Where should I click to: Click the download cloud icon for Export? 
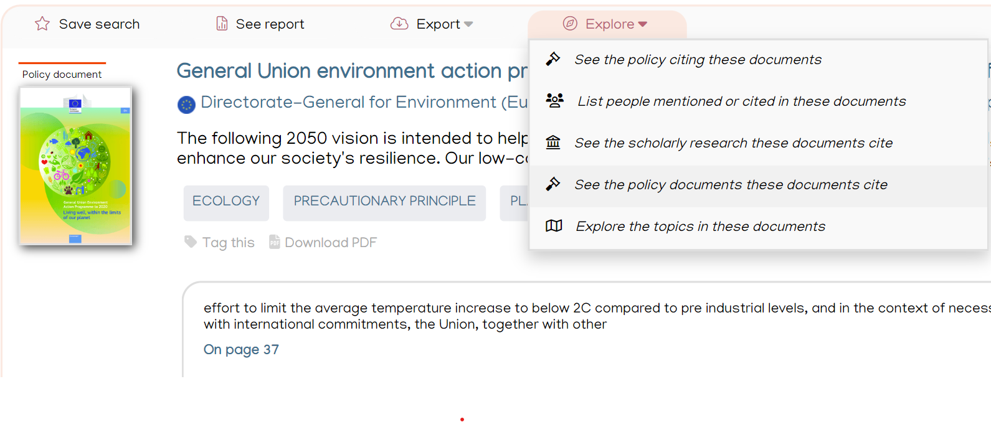(x=398, y=23)
